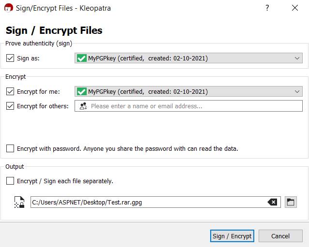The image size is (309, 247).
Task: Click the Kleopatra app icon in title bar
Action: [8, 8]
